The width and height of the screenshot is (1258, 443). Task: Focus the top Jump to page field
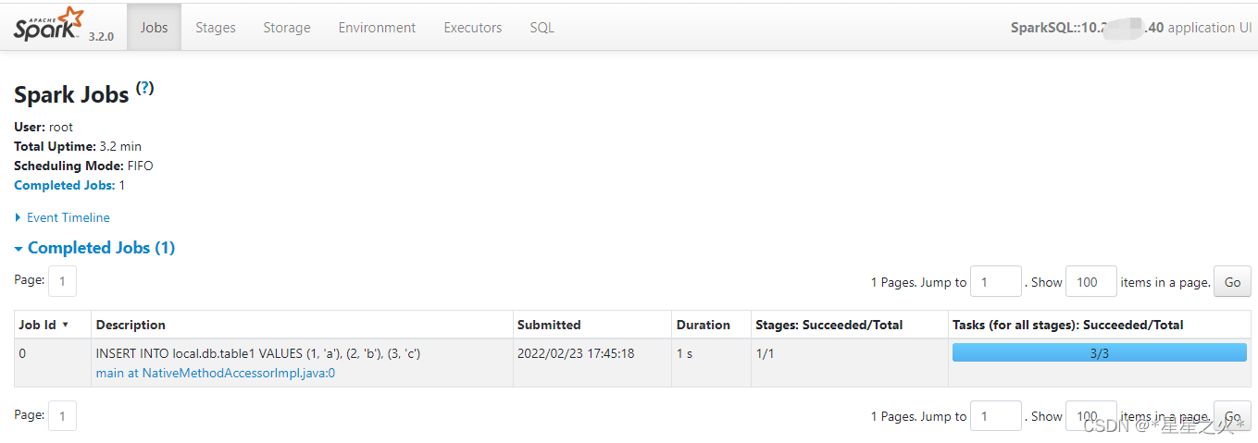click(x=995, y=282)
